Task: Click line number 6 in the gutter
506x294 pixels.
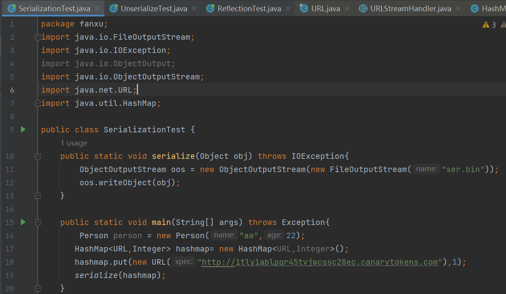Action: (11, 90)
